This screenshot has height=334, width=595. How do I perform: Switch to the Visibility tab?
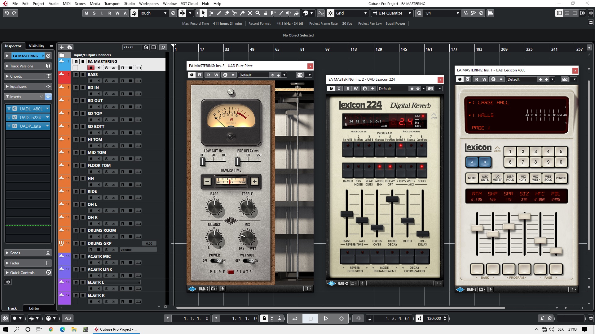click(37, 46)
